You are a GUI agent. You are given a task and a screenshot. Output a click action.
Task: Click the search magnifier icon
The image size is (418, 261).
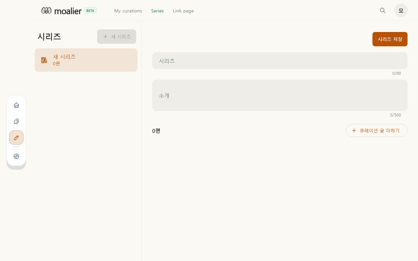click(x=383, y=10)
